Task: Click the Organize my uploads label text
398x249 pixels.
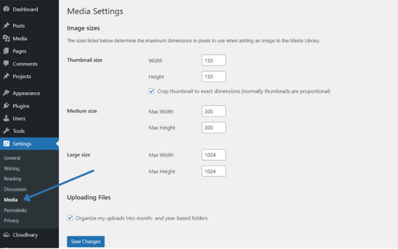Action: (142, 218)
